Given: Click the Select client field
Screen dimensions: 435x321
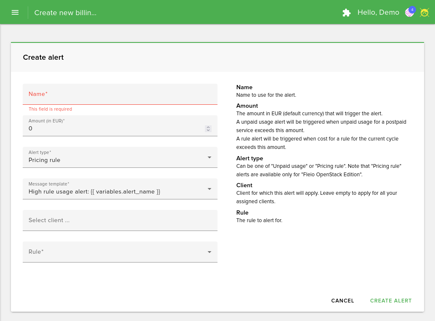Looking at the screenshot, I should coord(120,220).
